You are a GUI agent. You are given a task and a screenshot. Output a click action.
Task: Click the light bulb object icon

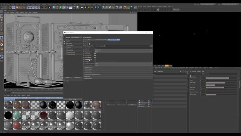[78, 7]
